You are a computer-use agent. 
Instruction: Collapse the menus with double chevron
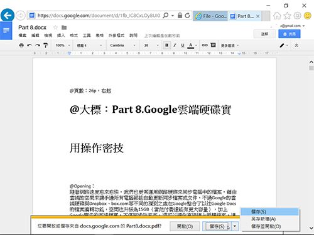(296, 45)
